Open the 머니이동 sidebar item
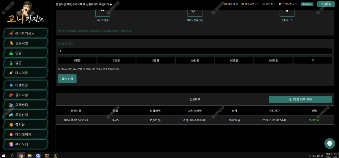This screenshot has width=339, height=158. click(26, 73)
